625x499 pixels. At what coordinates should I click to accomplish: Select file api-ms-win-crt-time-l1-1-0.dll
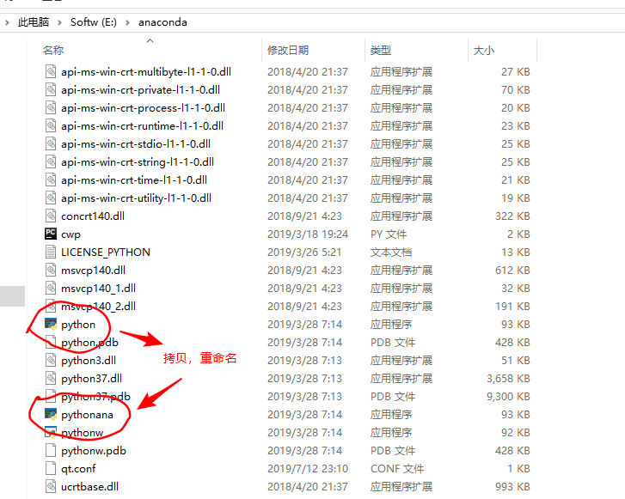(x=134, y=180)
